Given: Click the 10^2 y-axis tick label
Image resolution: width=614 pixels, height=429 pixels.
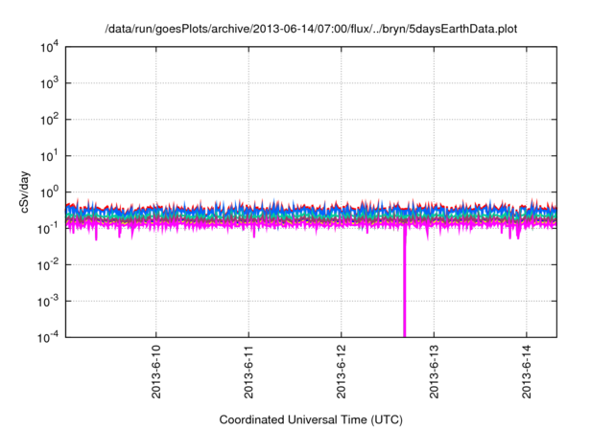Looking at the screenshot, I should [x=49, y=120].
